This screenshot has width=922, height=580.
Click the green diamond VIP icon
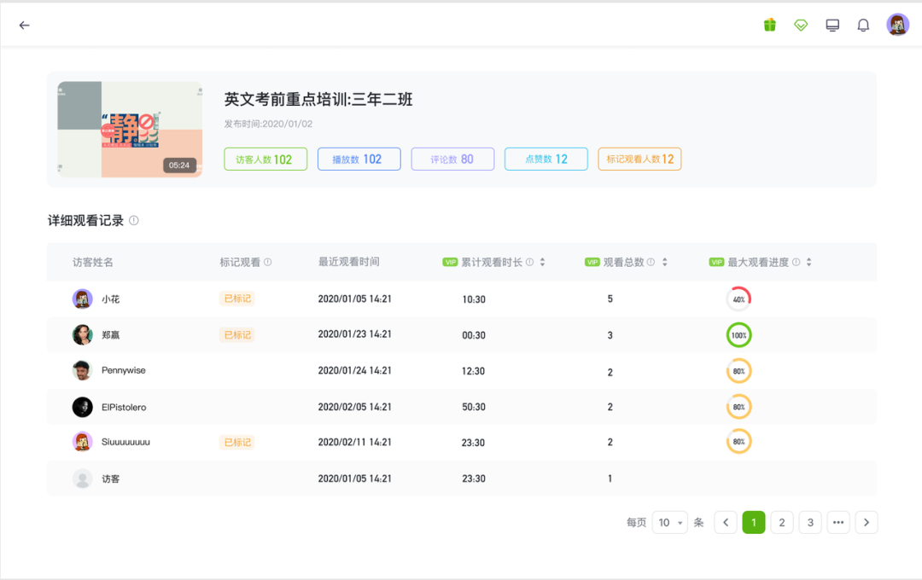pyautogui.click(x=801, y=26)
